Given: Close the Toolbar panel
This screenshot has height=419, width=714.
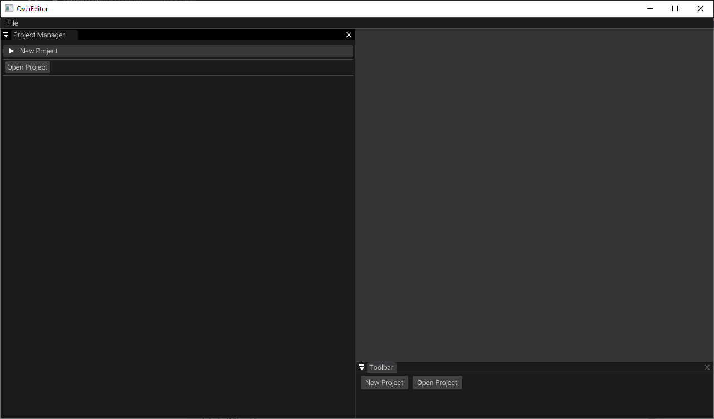Looking at the screenshot, I should tap(707, 367).
